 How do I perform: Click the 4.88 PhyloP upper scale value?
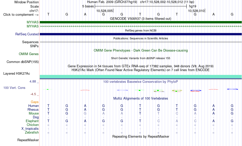click(33, 82)
